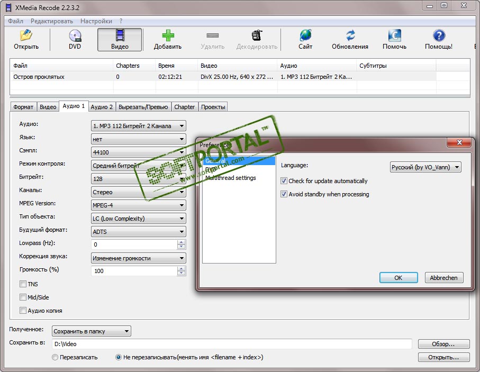Open the Редактировать menu
This screenshot has height=372, width=480.
pyautogui.click(x=52, y=21)
